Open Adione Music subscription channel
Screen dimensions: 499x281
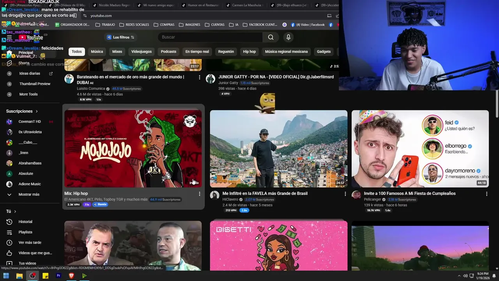pos(29,184)
